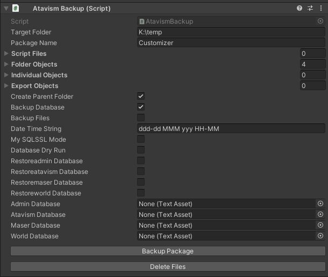328x277 pixels.
Task: Click the script component hash icon
Action: click(x=16, y=9)
